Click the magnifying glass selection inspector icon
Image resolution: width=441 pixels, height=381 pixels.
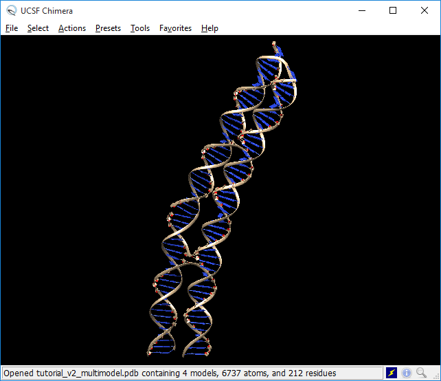pos(421,373)
